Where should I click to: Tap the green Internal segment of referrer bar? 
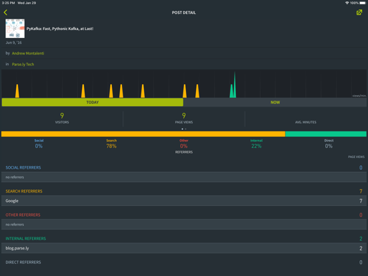coord(326,134)
